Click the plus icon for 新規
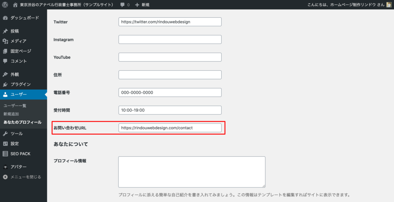Viewport: 394px width, 202px height. [137, 5]
